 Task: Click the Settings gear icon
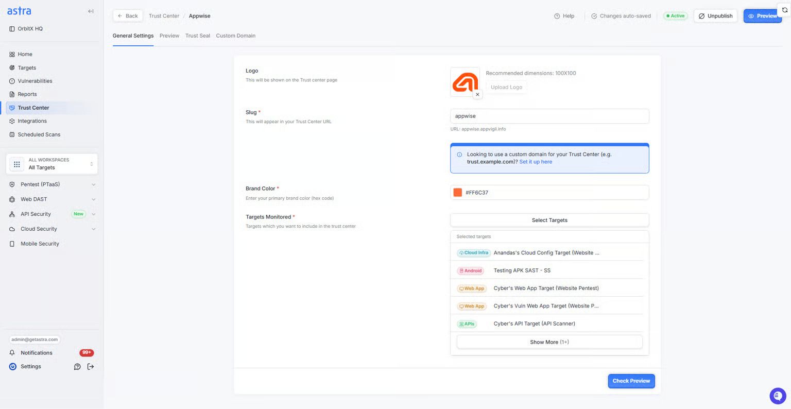13,367
